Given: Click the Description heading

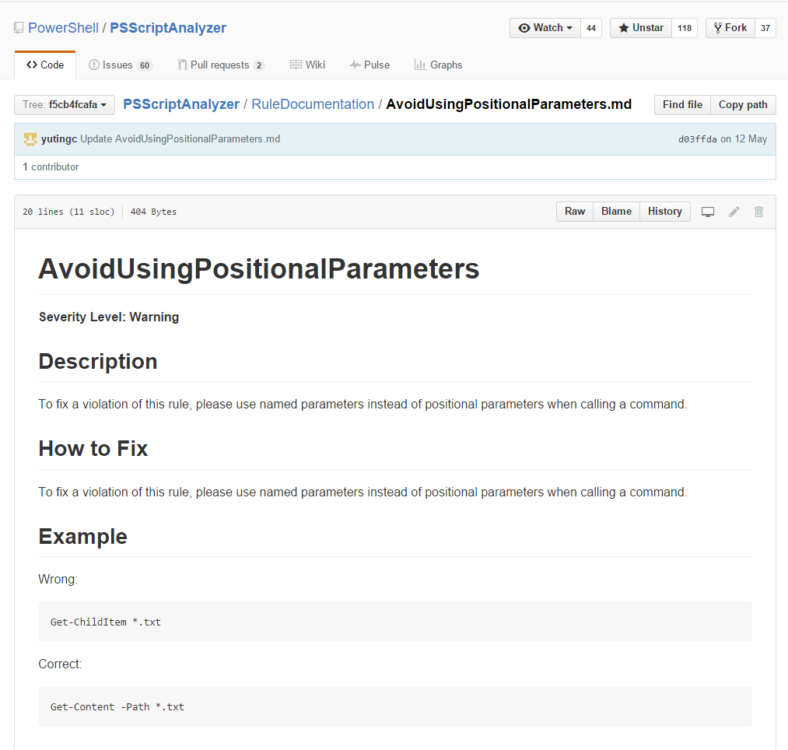Looking at the screenshot, I should click(x=98, y=362).
